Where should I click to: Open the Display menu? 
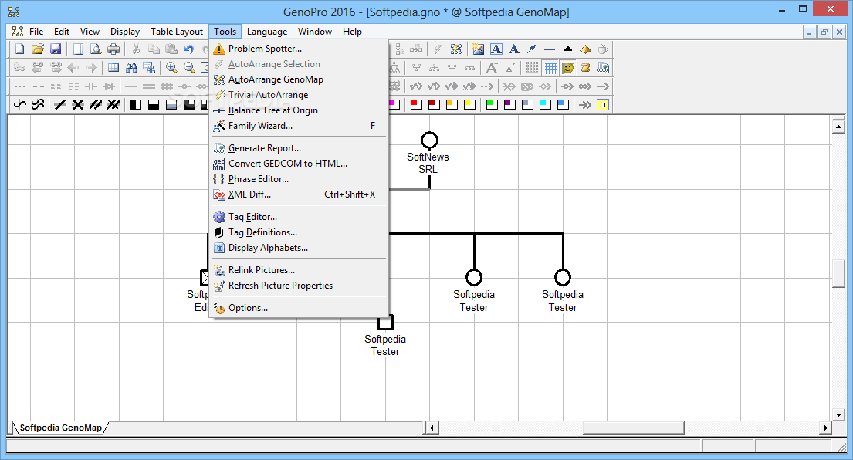[124, 32]
